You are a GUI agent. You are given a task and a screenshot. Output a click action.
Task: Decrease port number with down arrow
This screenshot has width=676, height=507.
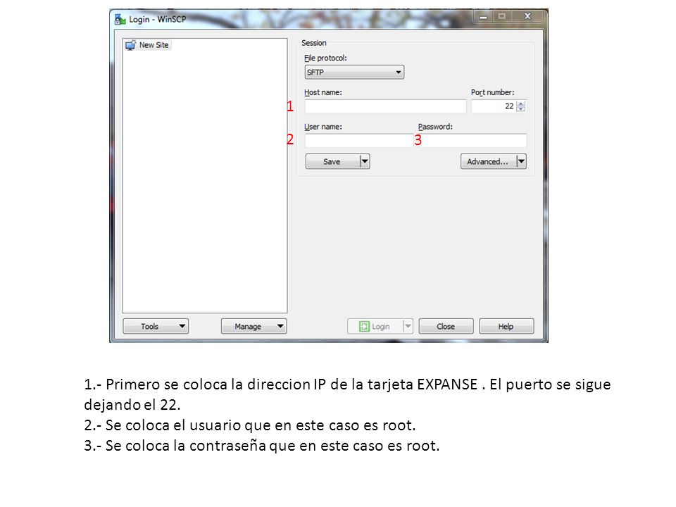click(521, 109)
